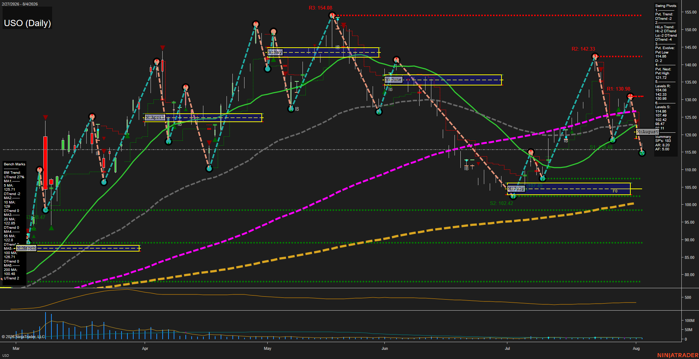Click the UTrend 2 entry under 200 MA
Image resolution: width=699 pixels, height=359 pixels.
[x=11, y=278]
